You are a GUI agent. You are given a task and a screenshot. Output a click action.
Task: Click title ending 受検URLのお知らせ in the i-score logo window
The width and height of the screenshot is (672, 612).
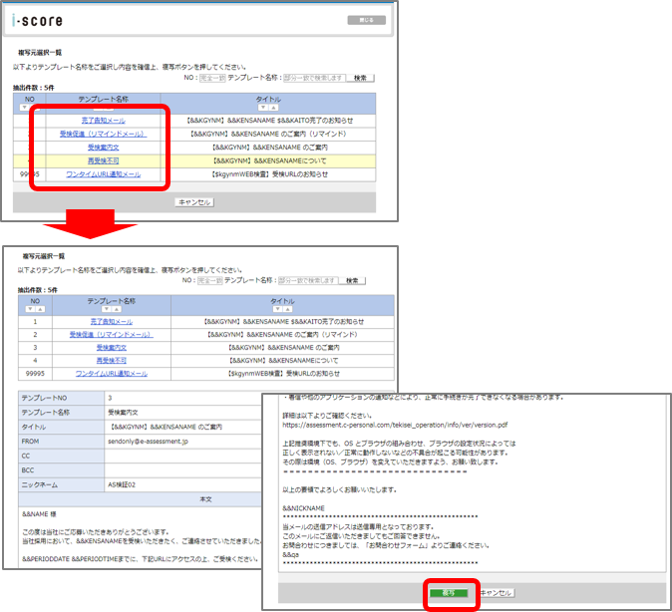tap(270, 174)
